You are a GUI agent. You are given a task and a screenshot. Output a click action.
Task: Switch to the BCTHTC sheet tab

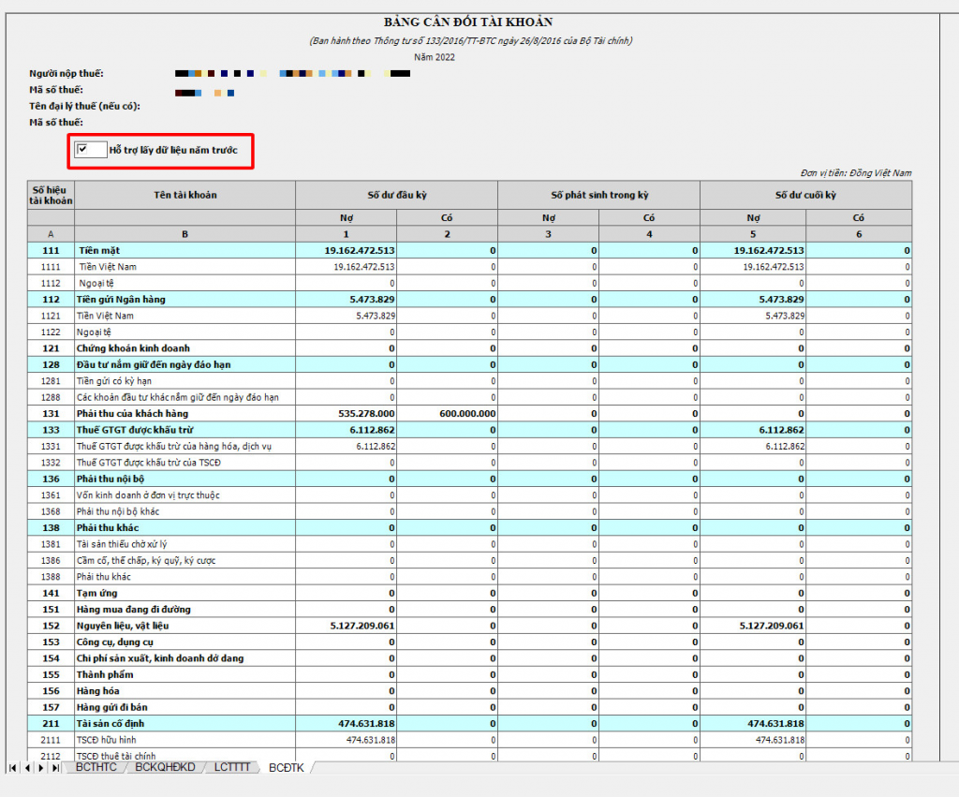click(96, 768)
